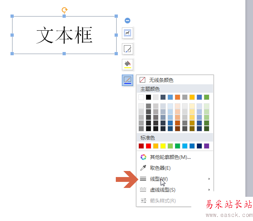Click the eyedropper icon
Screen dimensions: 253x221
click(143, 168)
